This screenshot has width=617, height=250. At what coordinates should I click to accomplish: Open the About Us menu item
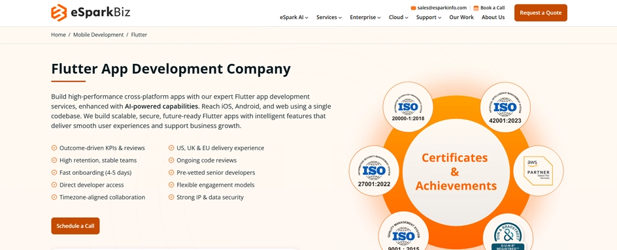(493, 17)
